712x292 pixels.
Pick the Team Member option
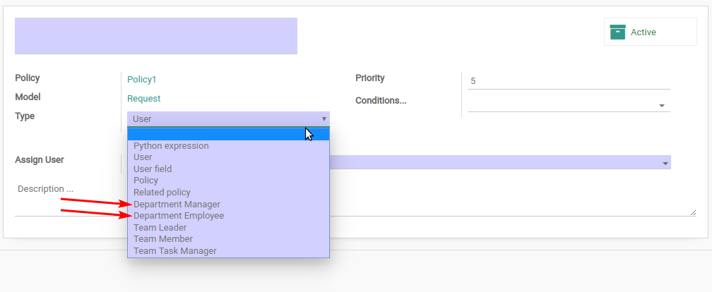(163, 238)
